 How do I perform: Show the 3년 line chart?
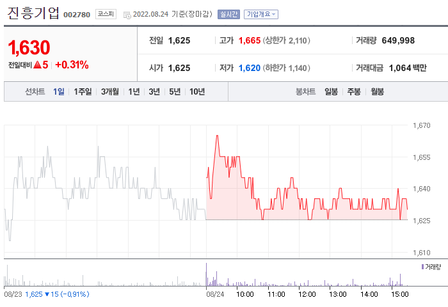[154, 91]
